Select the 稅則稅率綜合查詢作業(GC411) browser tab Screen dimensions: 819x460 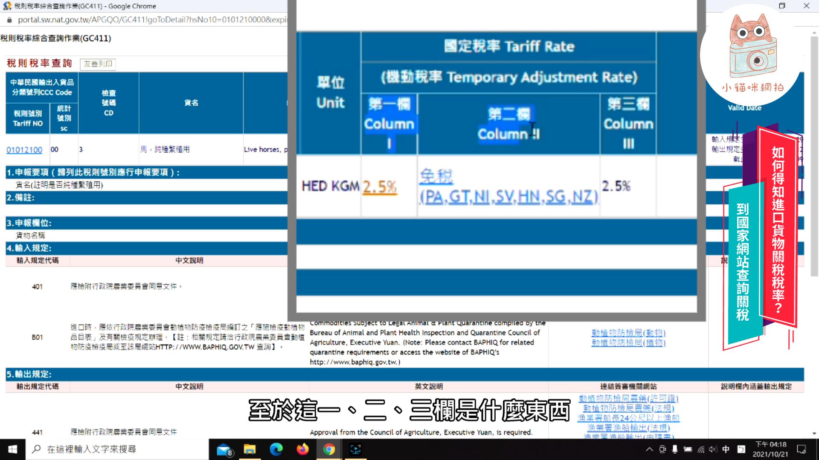tap(77, 6)
